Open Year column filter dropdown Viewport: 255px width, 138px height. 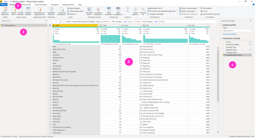pyautogui.click(x=208, y=25)
